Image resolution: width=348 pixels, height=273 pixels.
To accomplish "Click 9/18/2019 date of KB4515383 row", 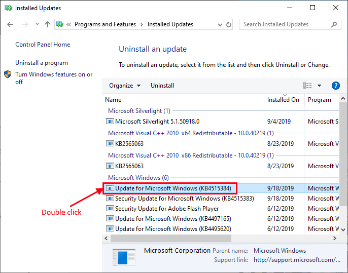I will pyautogui.click(x=281, y=199).
